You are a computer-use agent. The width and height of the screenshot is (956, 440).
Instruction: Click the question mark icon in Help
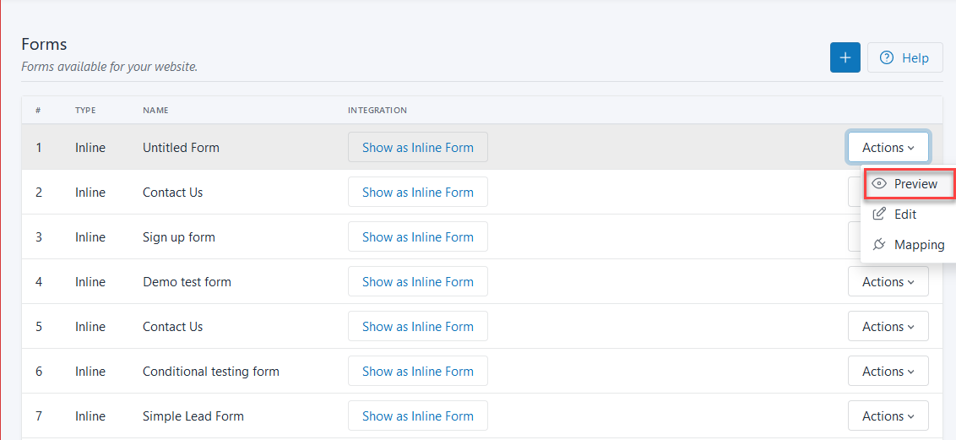tap(887, 58)
